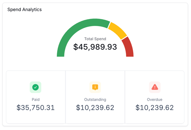Image resolution: width=191 pixels, height=130 pixels.
Task: Click the orange Outstanding info icon
Action: [x=95, y=87]
